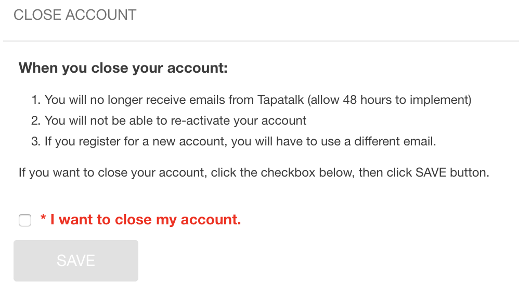Click the list number "1."
The image size is (519, 295).
[x=35, y=100]
